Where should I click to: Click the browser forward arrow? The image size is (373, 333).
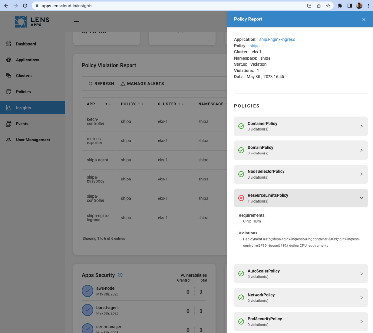point(16,6)
